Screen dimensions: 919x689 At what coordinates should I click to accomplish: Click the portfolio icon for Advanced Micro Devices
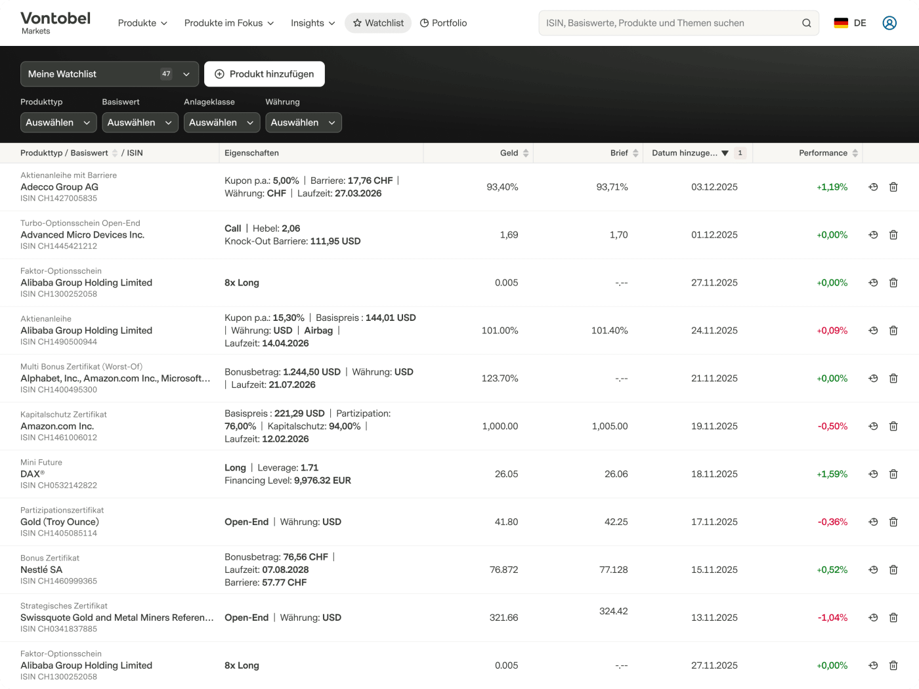[x=873, y=235]
